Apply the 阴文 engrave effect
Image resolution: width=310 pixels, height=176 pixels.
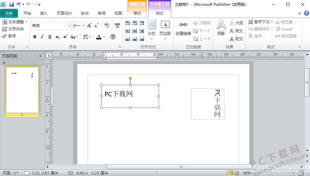point(236,31)
